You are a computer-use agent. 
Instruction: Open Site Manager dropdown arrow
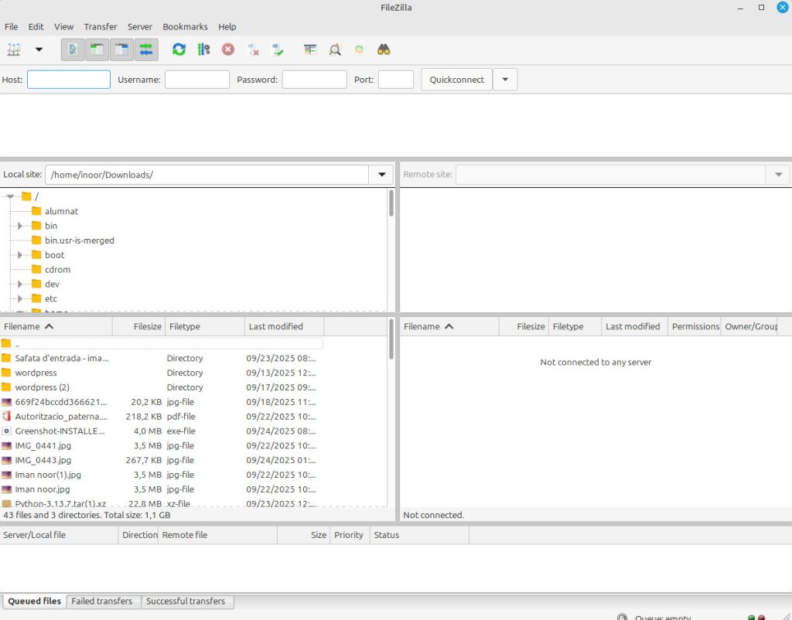(x=39, y=49)
